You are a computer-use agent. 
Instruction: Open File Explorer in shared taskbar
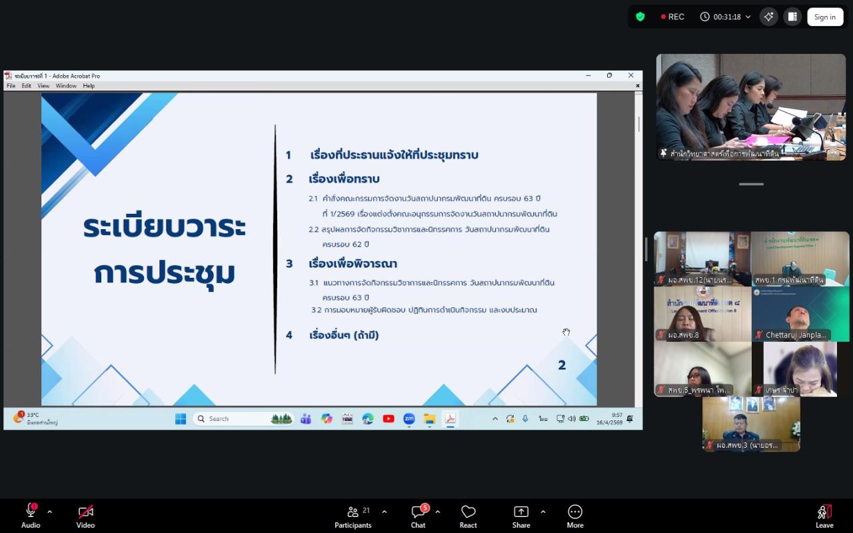(430, 418)
